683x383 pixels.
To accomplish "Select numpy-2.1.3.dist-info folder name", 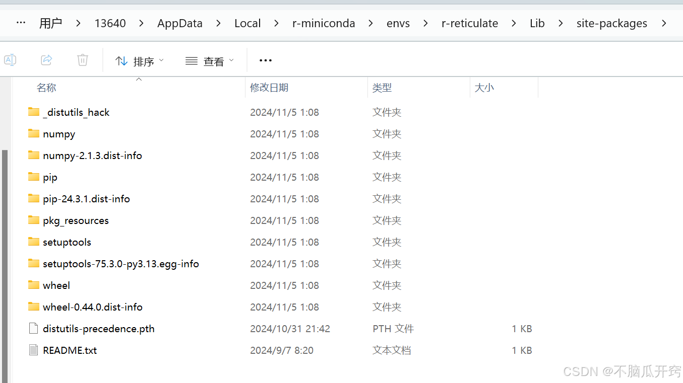I will point(92,156).
